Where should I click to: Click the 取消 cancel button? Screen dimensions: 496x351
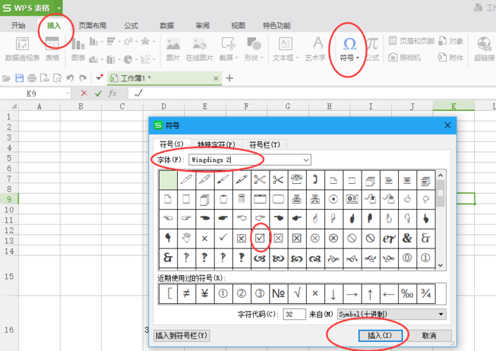tap(429, 336)
